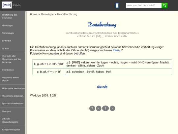
Task: Click subtitle line 'entstanden im [Idg.], immer noch aktiv'
Action: click(x=102, y=36)
